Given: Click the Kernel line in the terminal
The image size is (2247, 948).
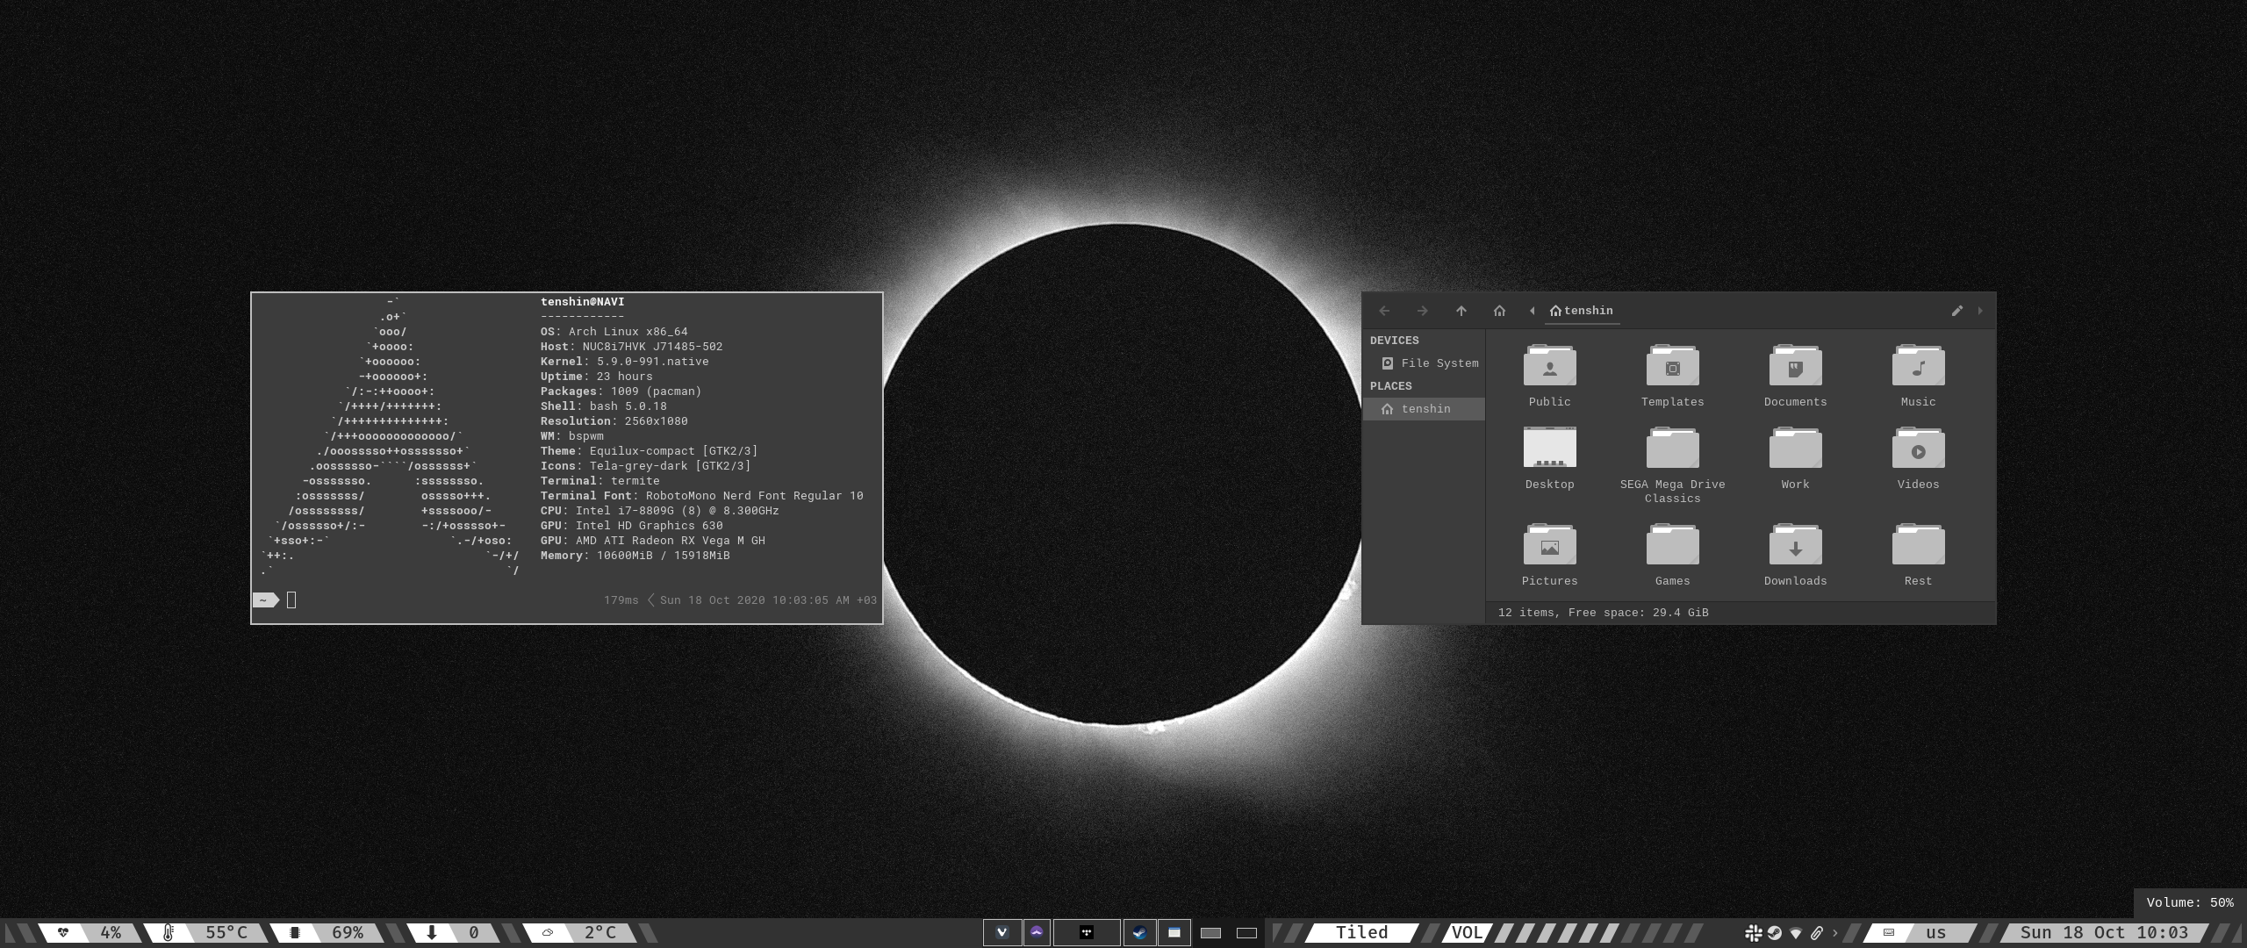Looking at the screenshot, I should point(624,362).
